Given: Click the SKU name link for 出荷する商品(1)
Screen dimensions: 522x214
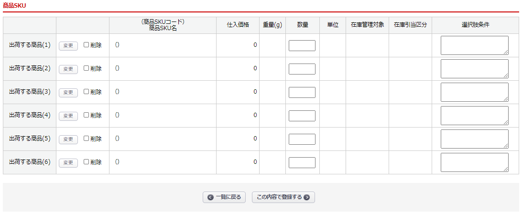Looking at the screenshot, I should [x=117, y=45].
